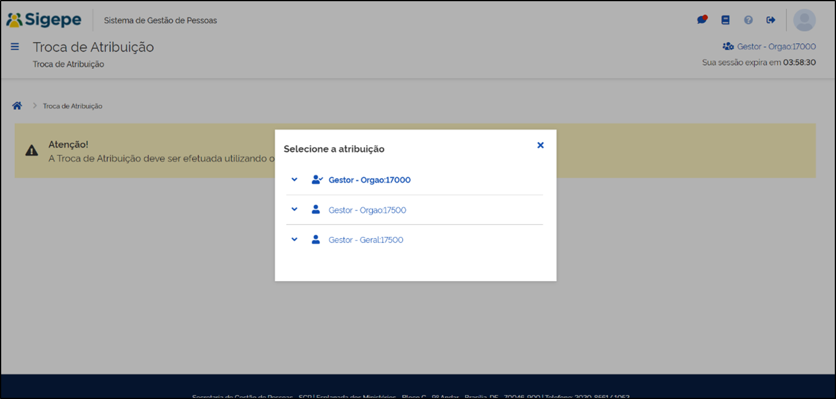Image resolution: width=836 pixels, height=399 pixels.
Task: Click the Sigepe logo
Action: pyautogui.click(x=44, y=20)
